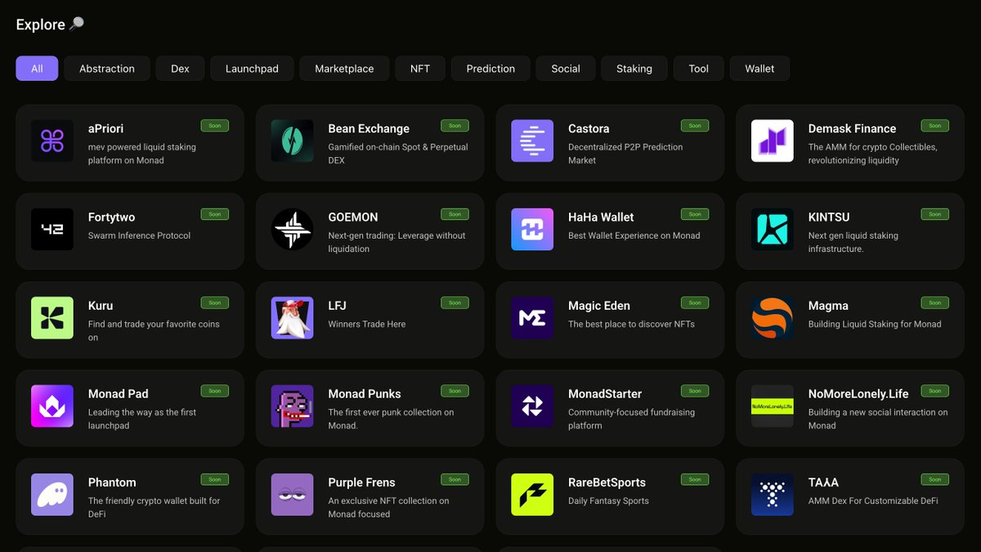Switch to the Dex category filter
981x552 pixels.
coord(180,69)
